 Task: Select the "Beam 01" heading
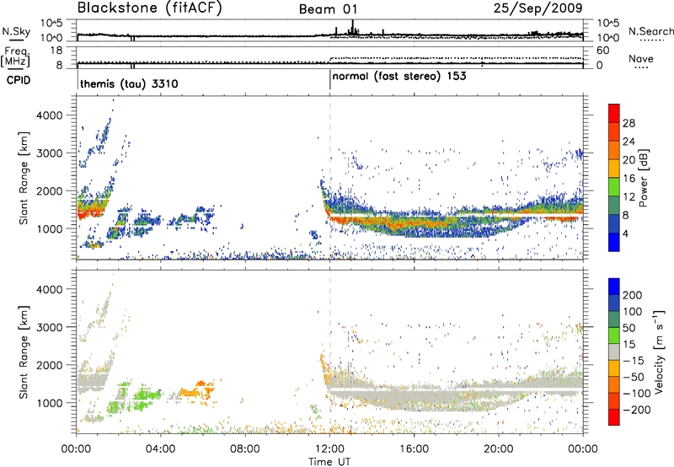(x=328, y=9)
